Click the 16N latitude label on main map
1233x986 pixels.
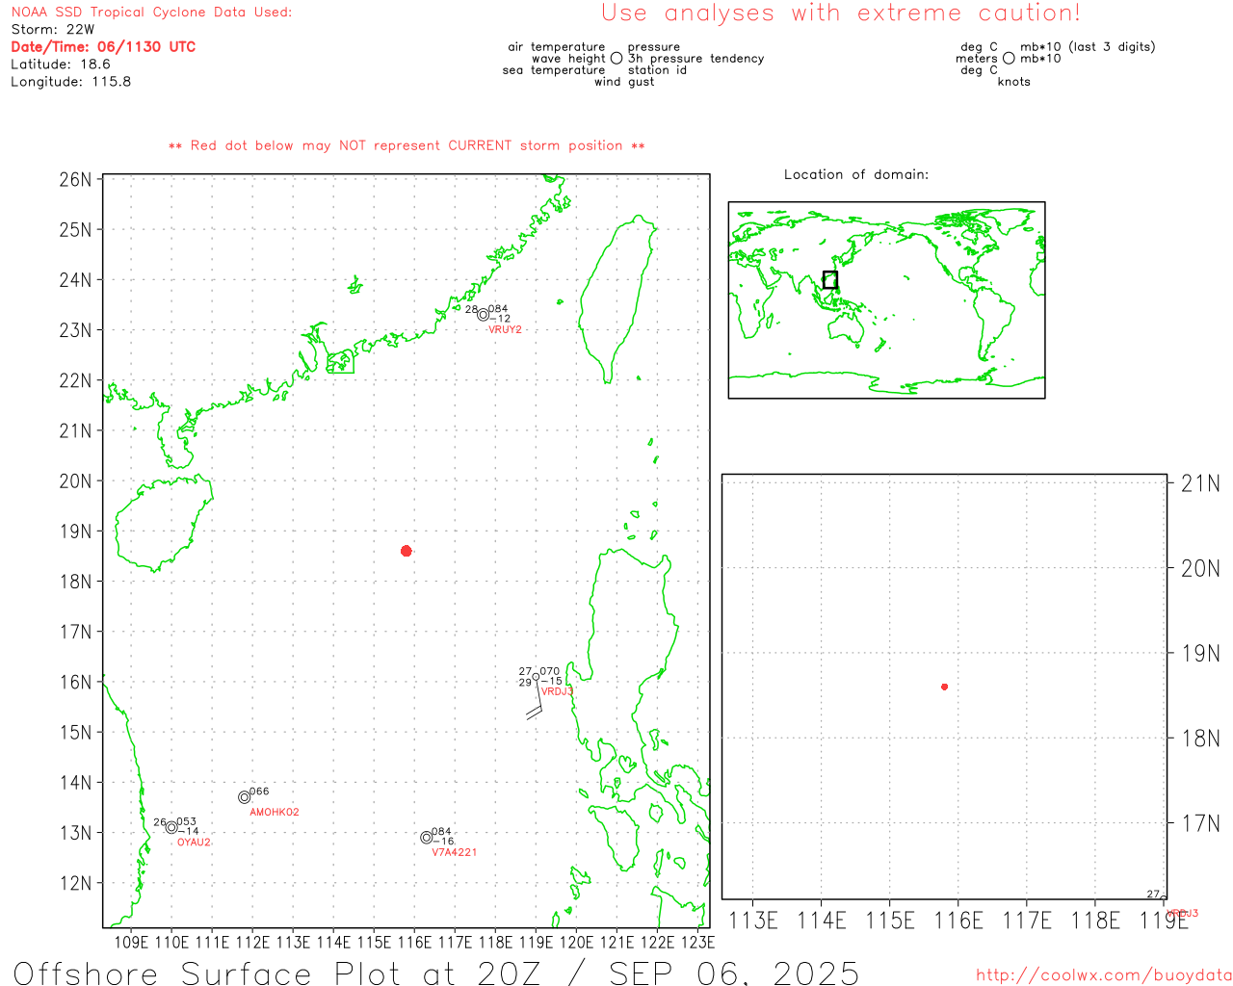point(75,682)
